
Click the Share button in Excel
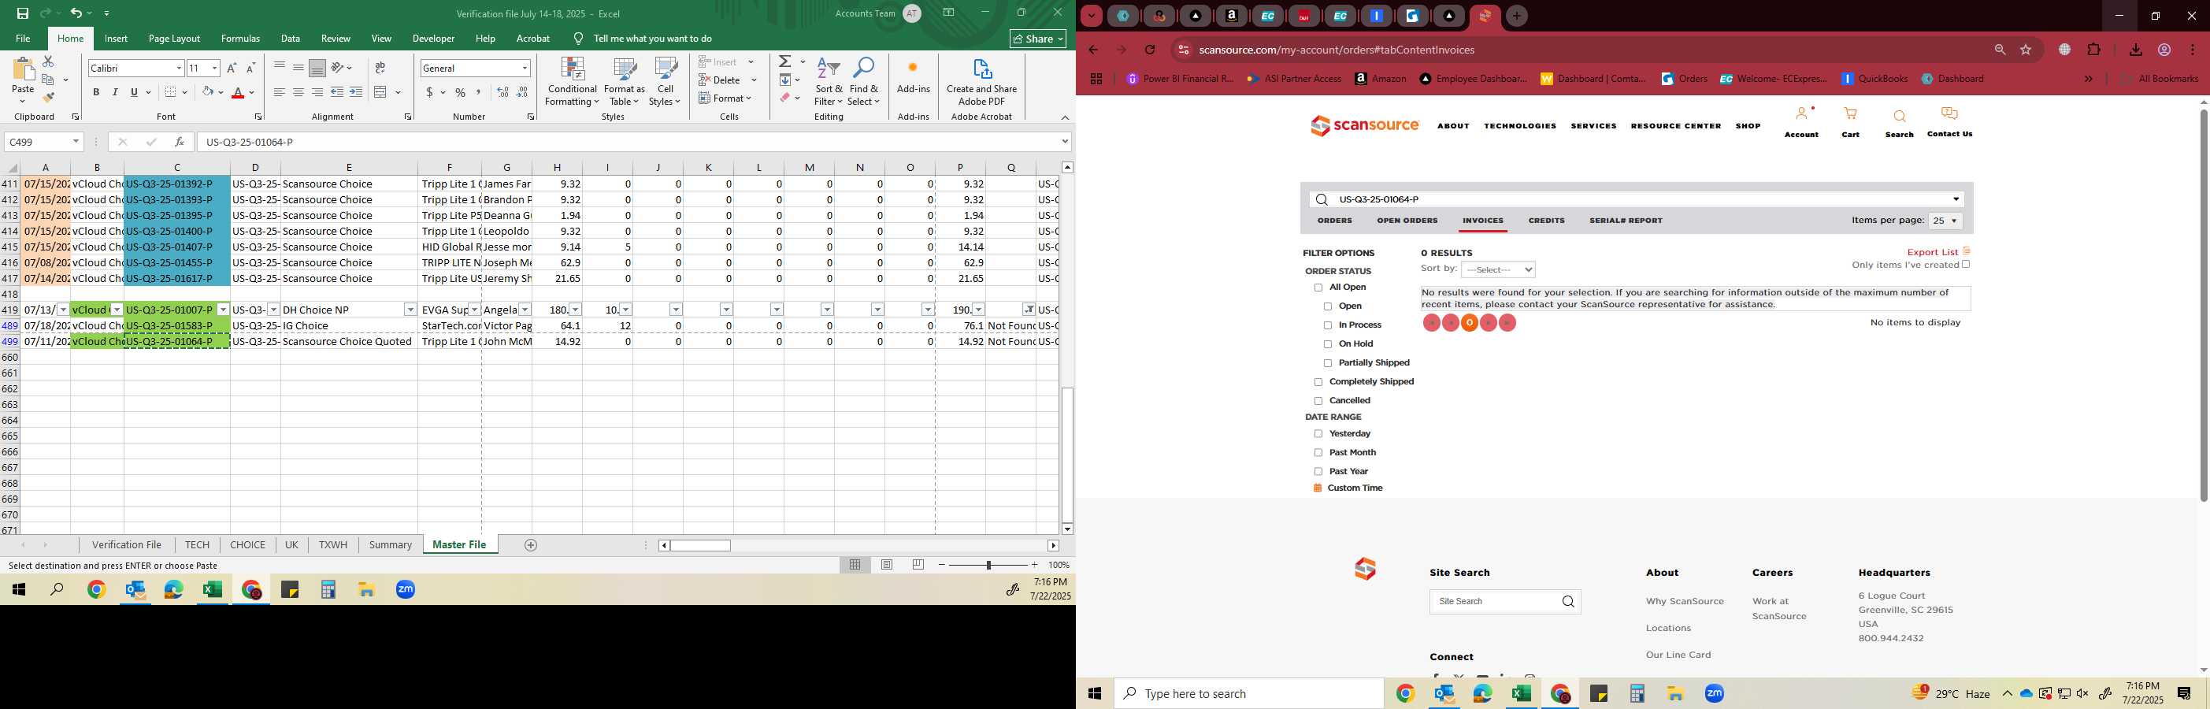[1037, 39]
